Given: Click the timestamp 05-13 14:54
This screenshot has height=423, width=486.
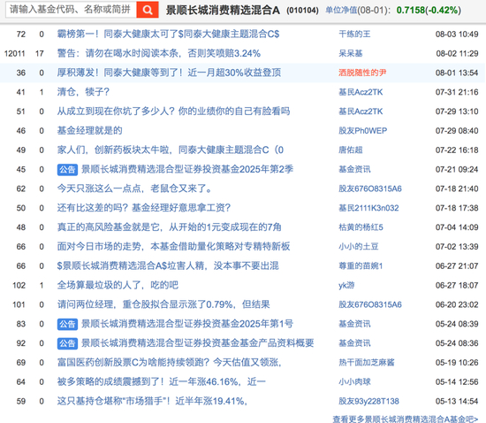Looking at the screenshot, I should tap(457, 401).
